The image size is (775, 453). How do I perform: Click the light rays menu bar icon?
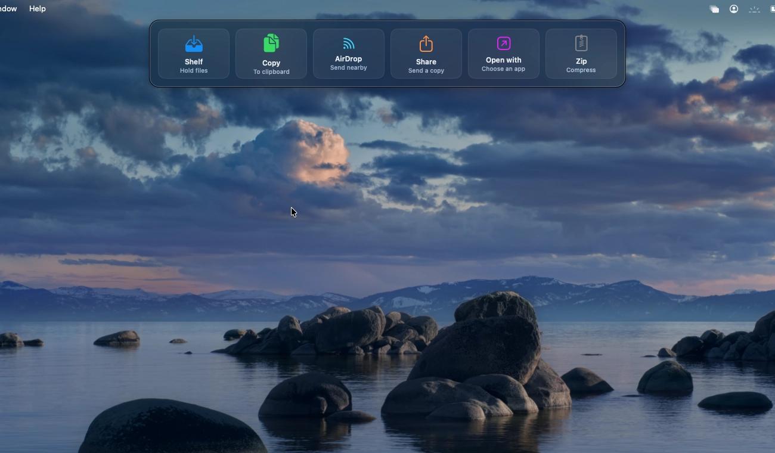[754, 9]
